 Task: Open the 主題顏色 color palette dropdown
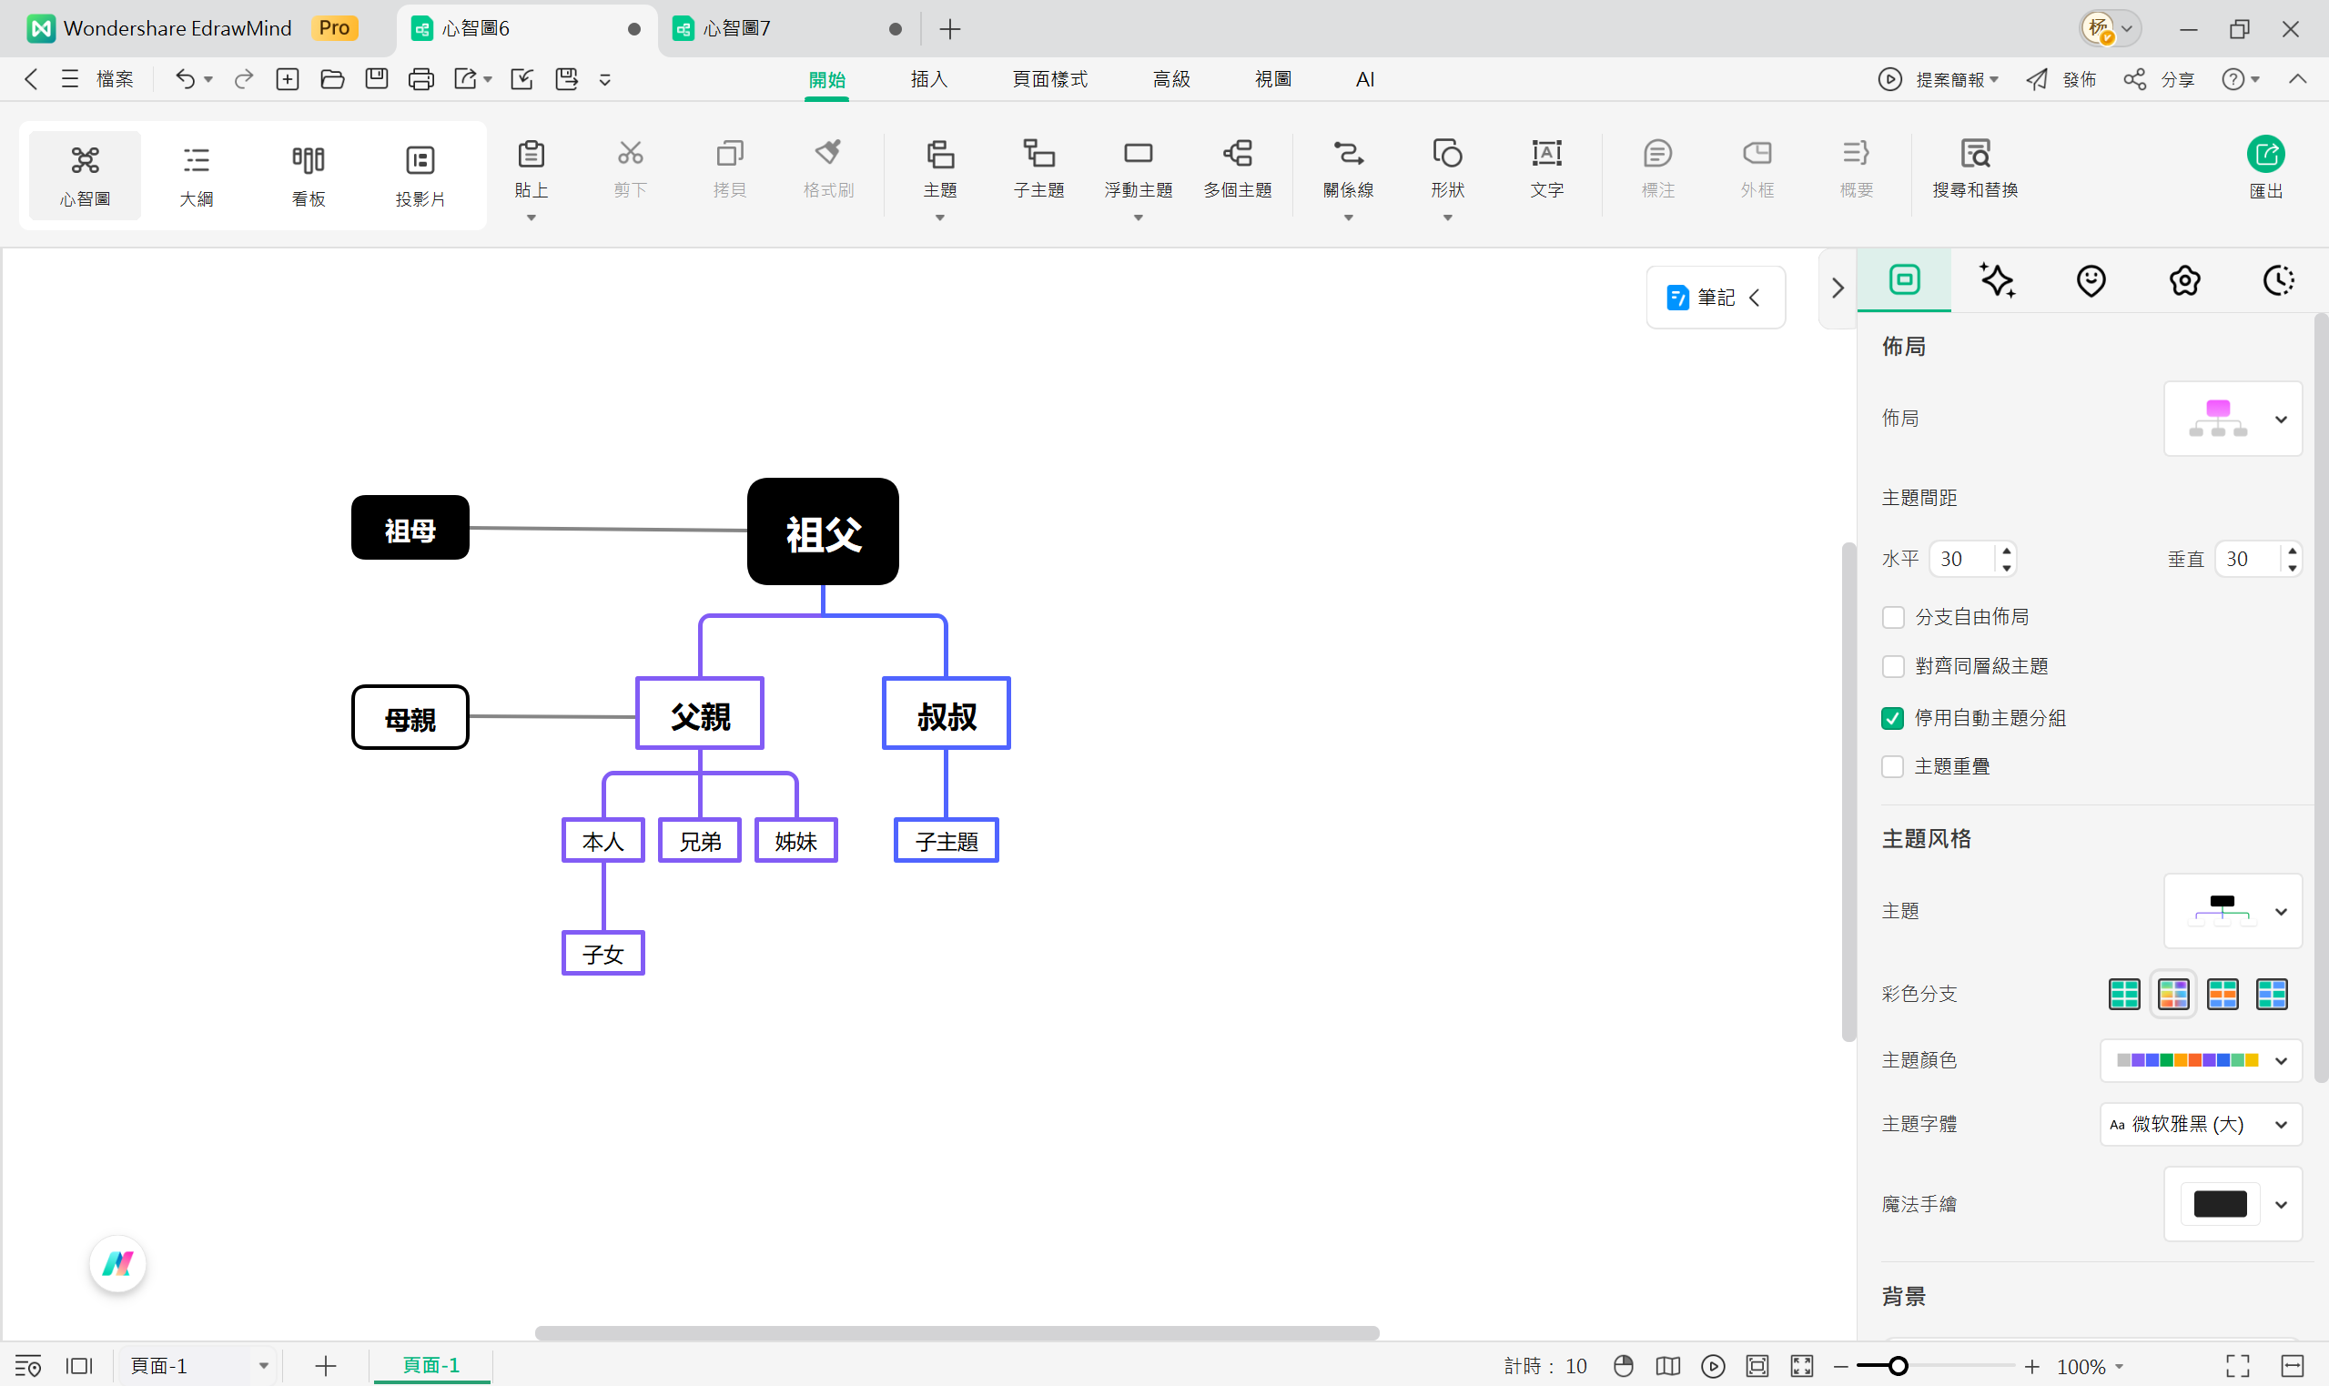click(2199, 1060)
